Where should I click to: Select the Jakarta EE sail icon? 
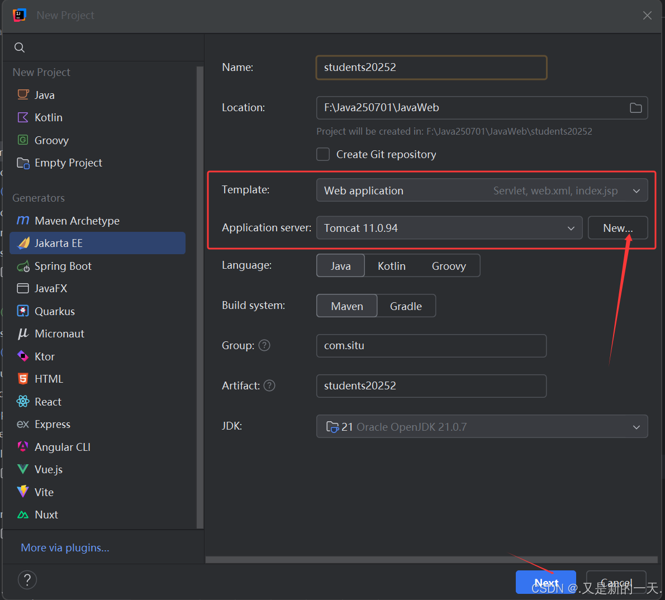[x=23, y=243]
